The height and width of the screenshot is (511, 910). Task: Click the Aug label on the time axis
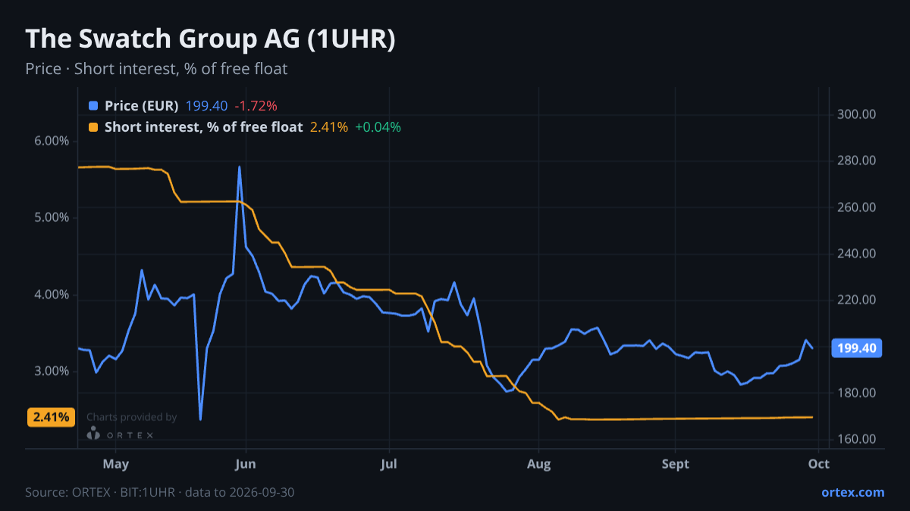538,463
